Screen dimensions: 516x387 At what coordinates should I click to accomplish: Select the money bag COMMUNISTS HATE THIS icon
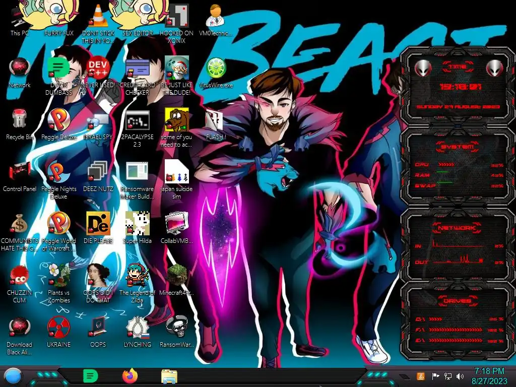coord(20,231)
